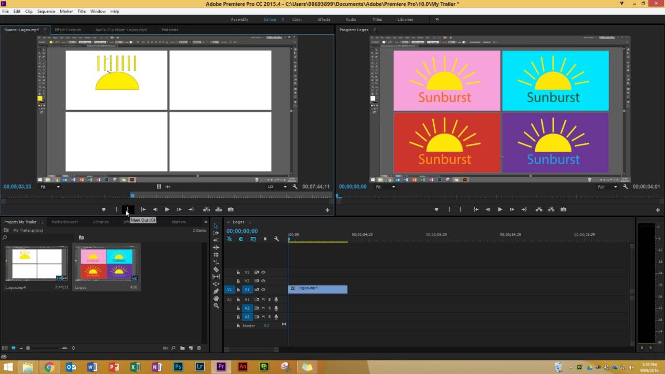Mute audio track A1
665x374 pixels.
tap(263, 300)
